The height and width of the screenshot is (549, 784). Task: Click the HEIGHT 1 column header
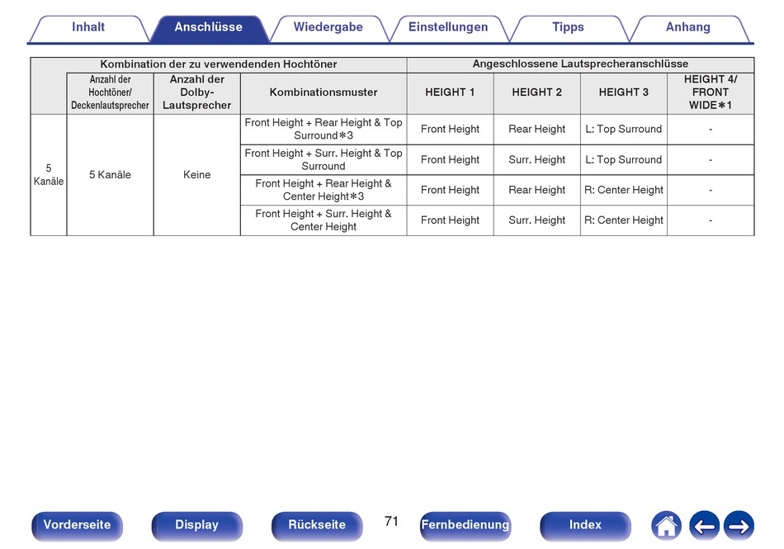(450, 93)
